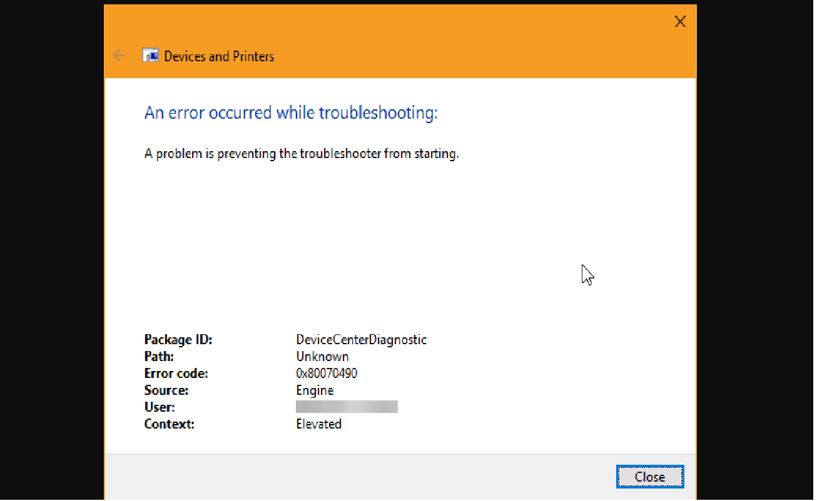Click the blue error heading text
The height and width of the screenshot is (501, 817).
[x=291, y=112]
